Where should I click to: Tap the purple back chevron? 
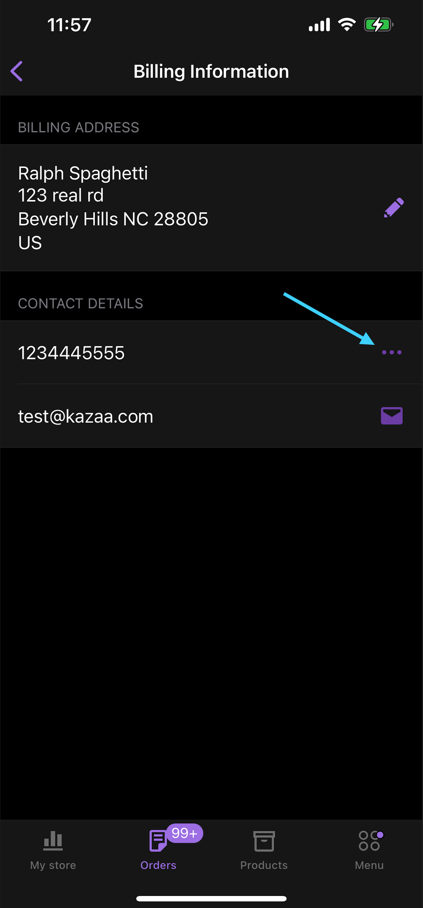coord(17,71)
